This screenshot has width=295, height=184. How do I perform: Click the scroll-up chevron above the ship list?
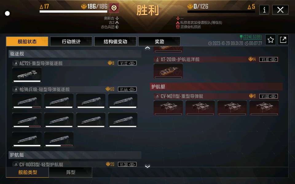pyautogui.click(x=147, y=48)
